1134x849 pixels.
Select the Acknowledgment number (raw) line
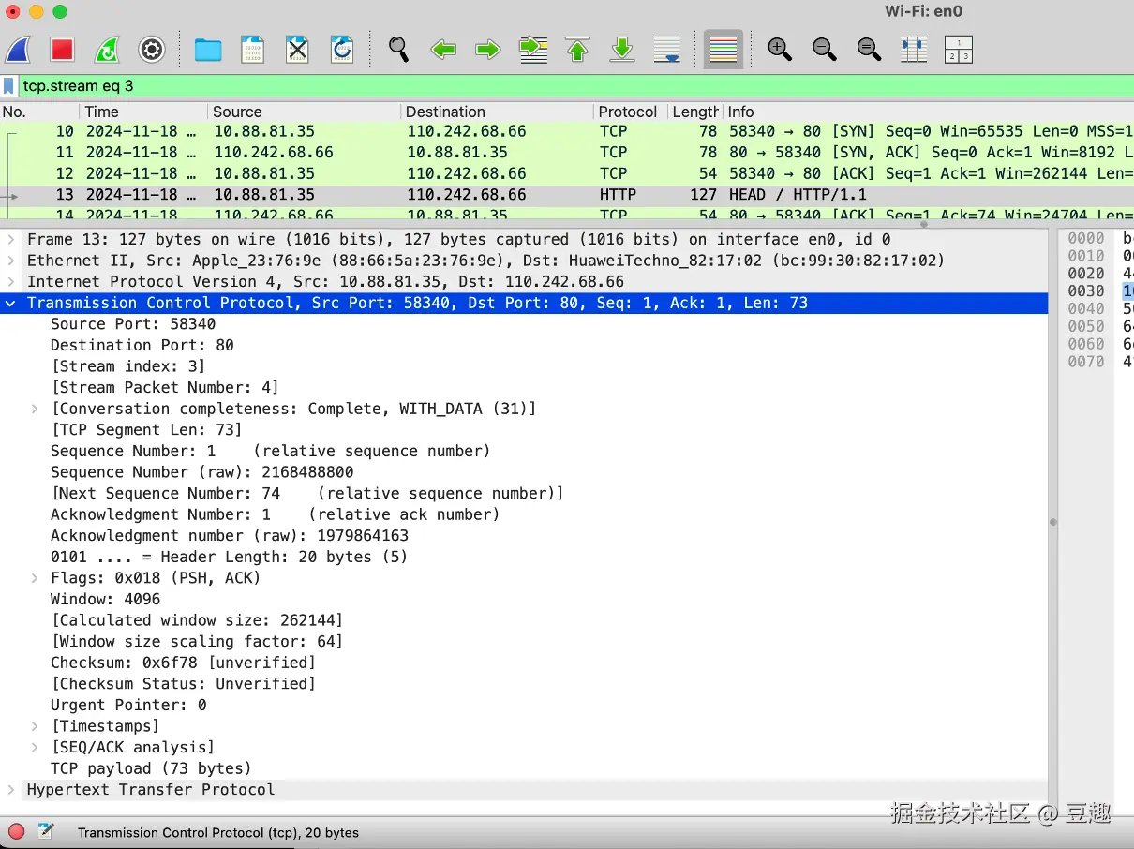230,536
